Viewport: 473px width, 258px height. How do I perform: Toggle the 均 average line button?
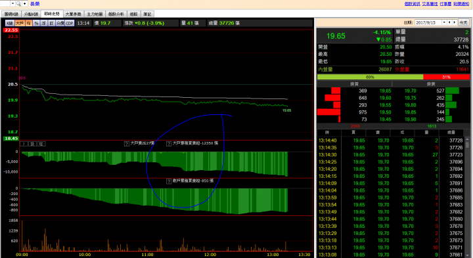(29, 23)
